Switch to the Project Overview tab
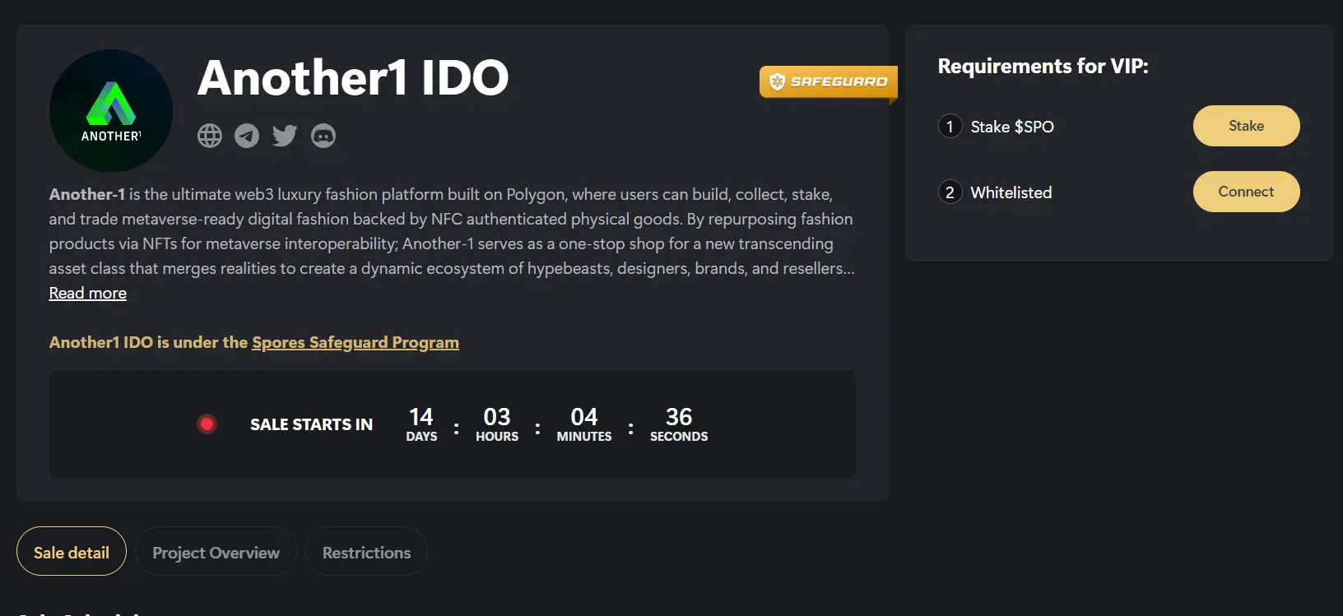The width and height of the screenshot is (1343, 616). click(x=216, y=553)
